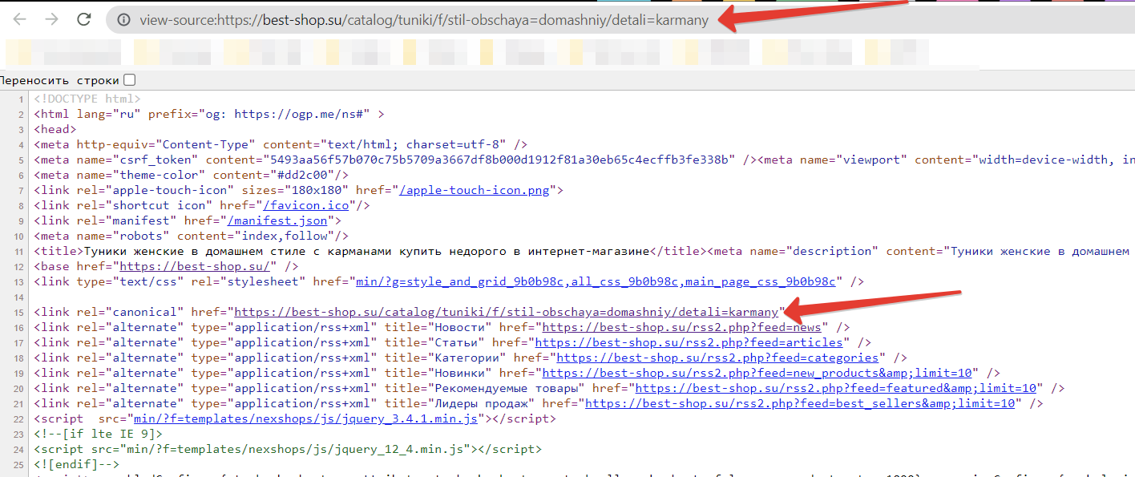
Task: Click the '<!DOCTYPE html>' line
Action: (87, 99)
